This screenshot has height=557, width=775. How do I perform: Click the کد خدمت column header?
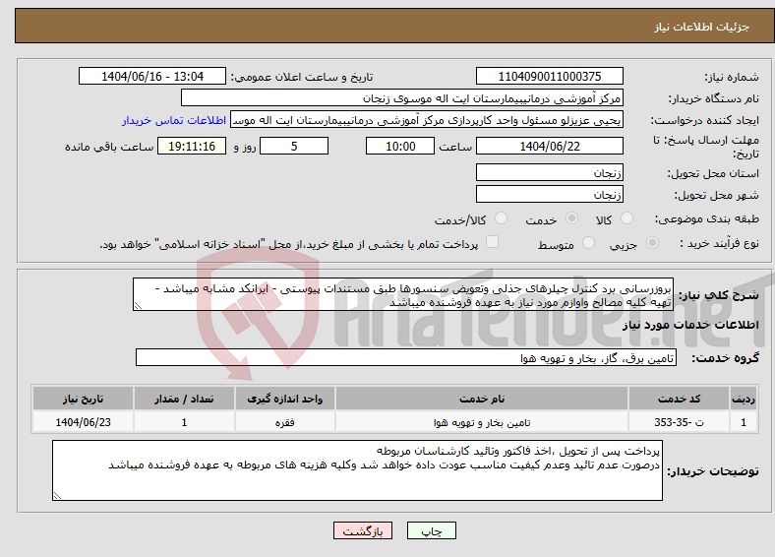click(680, 399)
